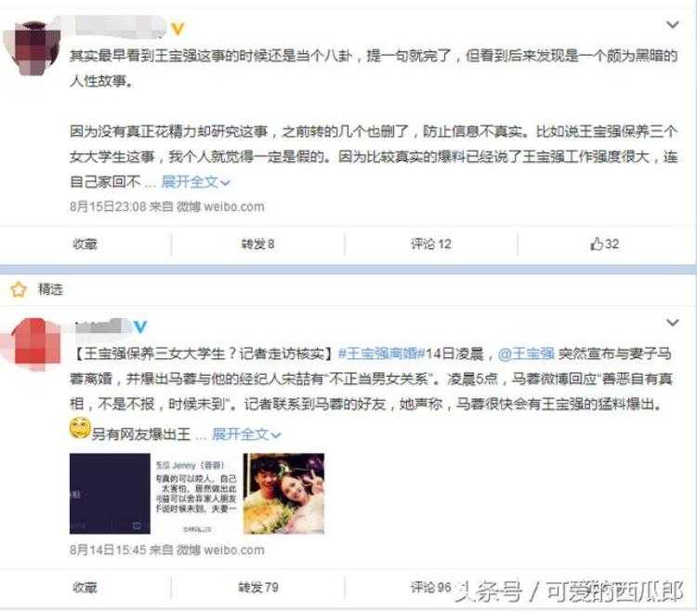Click 转发 79 on second post

[258, 588]
